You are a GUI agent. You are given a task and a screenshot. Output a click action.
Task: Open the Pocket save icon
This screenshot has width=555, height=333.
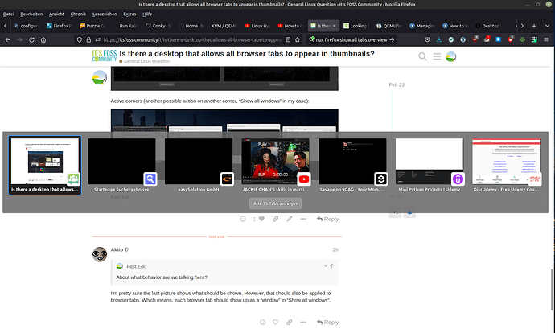[x=427, y=40]
